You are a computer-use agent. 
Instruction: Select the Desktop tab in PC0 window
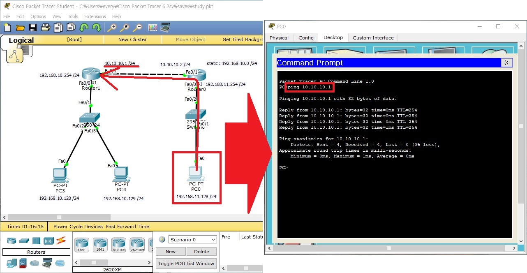333,37
